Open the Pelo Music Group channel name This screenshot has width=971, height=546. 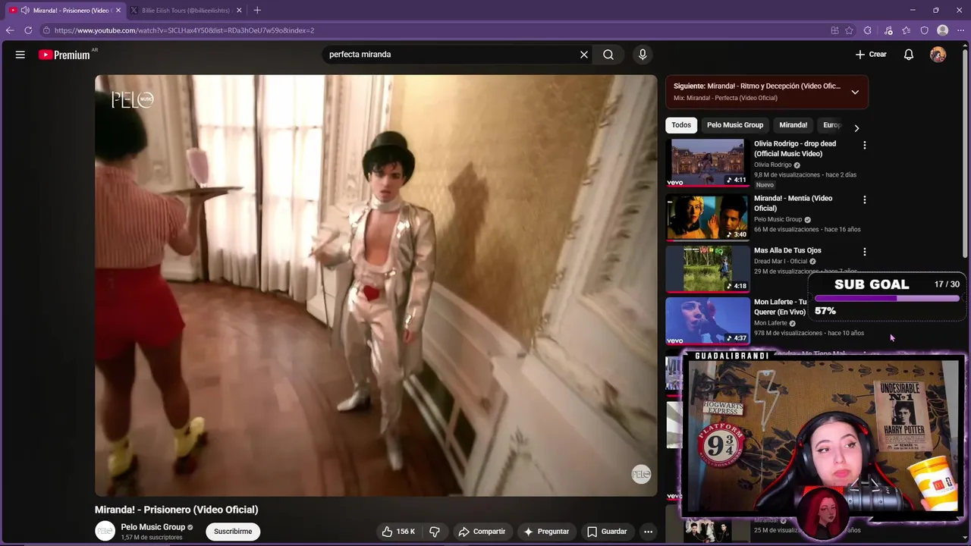click(152, 527)
